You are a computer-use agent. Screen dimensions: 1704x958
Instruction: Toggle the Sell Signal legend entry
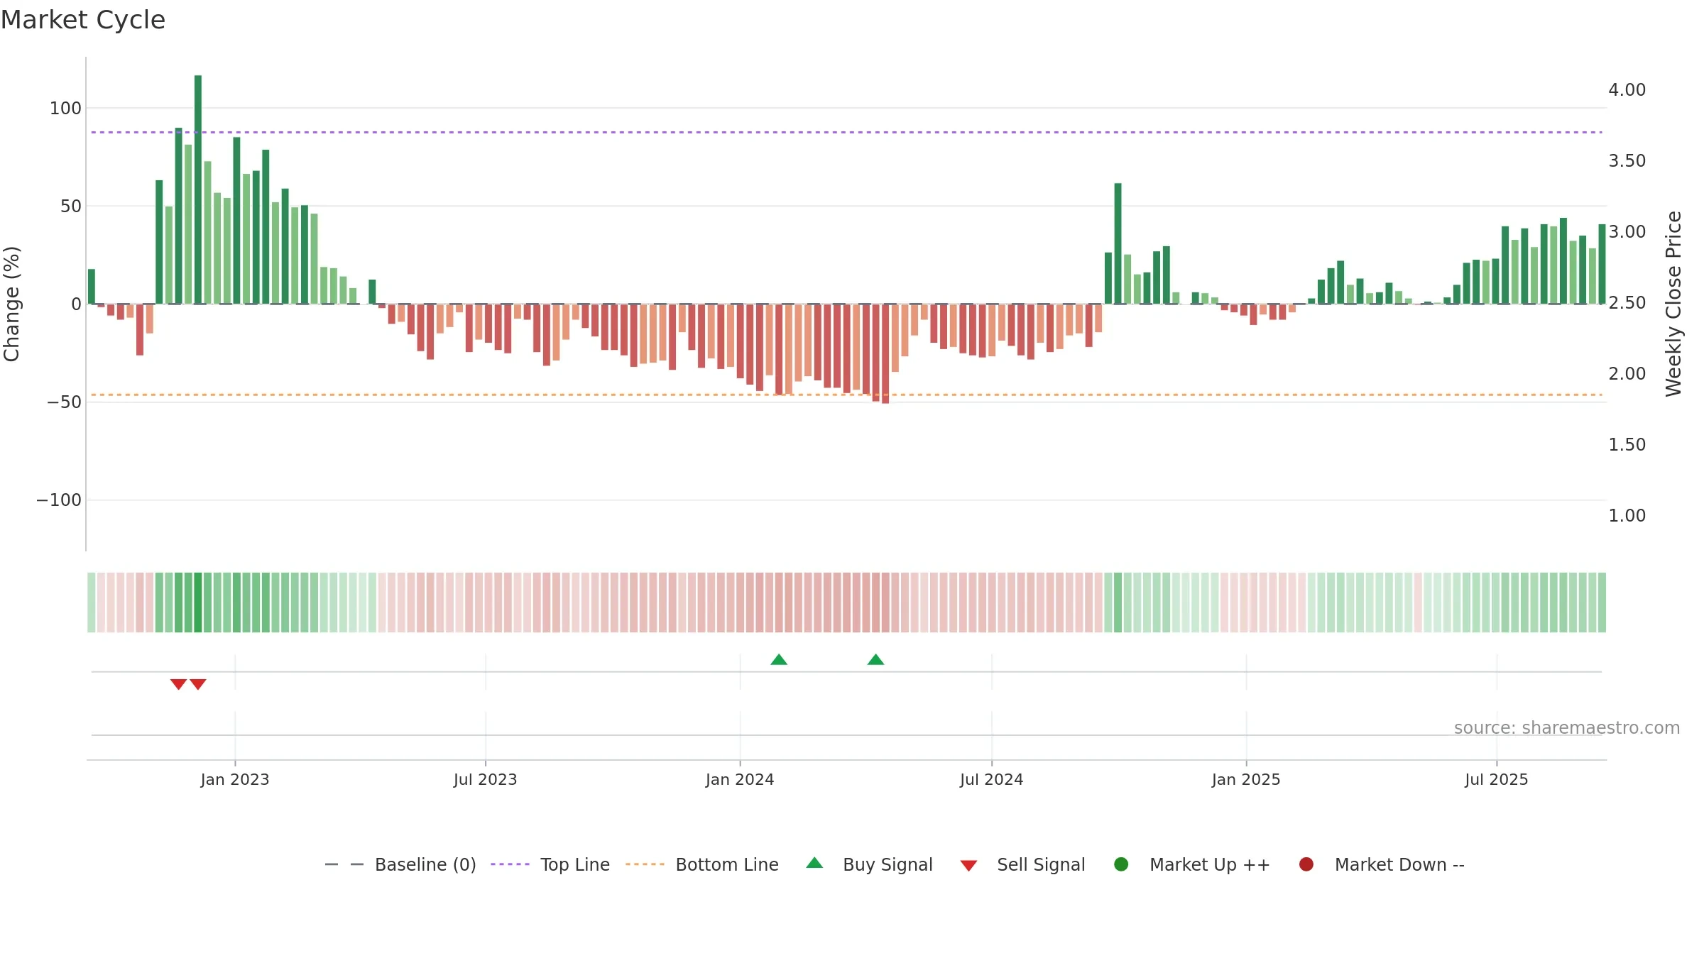pos(1022,864)
